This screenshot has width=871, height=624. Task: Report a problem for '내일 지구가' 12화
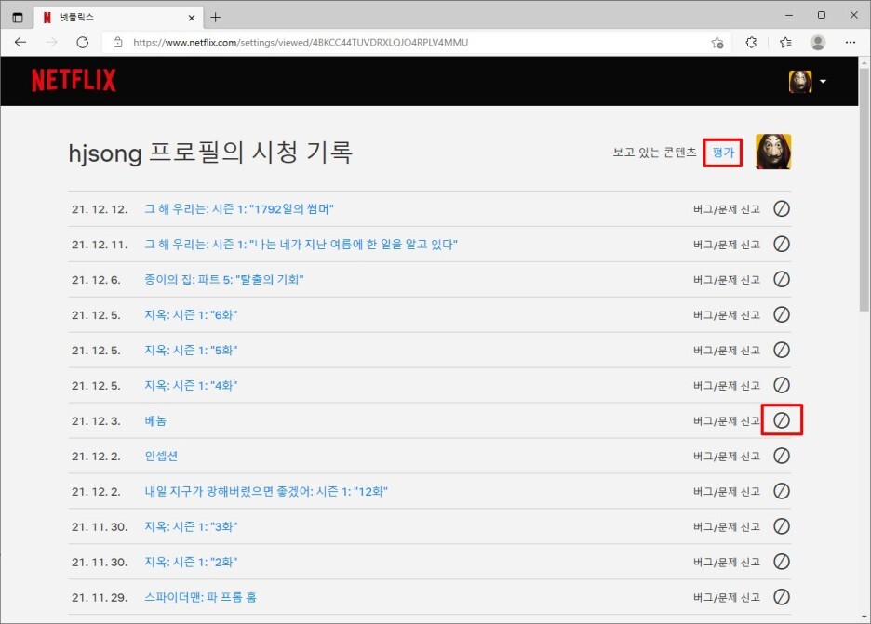point(727,491)
